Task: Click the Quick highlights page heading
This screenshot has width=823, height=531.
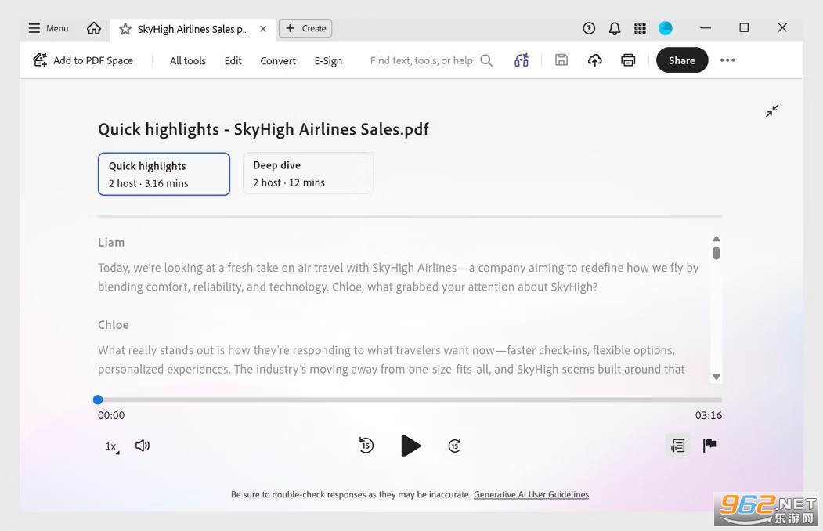Action: [263, 129]
